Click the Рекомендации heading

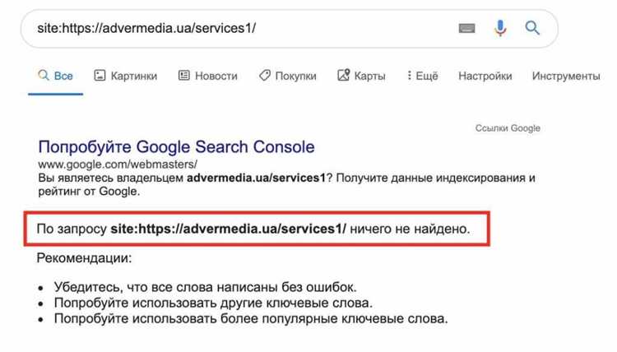coord(84,258)
